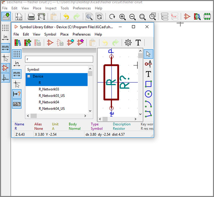
Task: Select the arrow cursor tool in Symbol Editor
Action: pos(148,54)
